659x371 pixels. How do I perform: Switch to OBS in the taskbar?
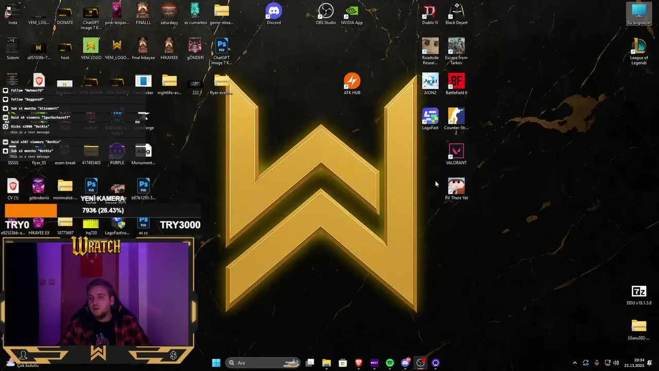pyautogui.click(x=421, y=363)
